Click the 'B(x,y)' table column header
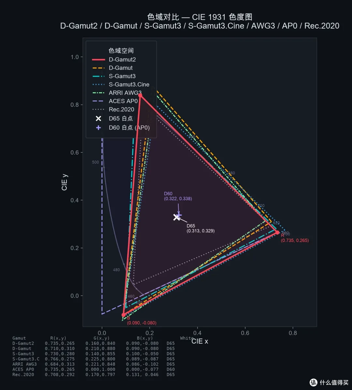 click(x=145, y=338)
